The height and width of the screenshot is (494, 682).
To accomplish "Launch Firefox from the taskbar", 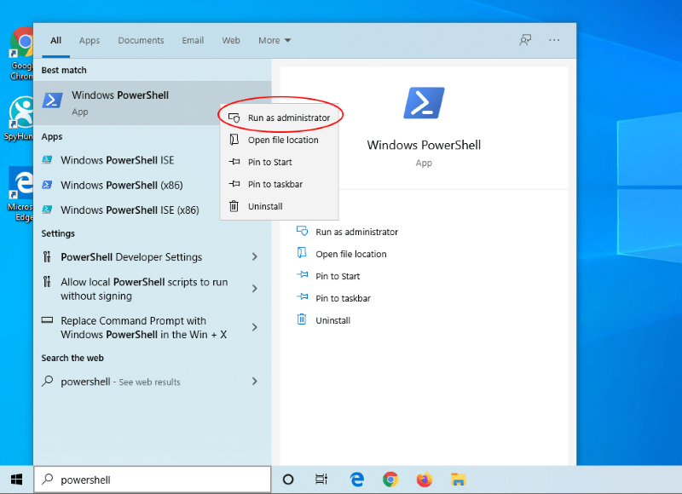I will pos(425,480).
